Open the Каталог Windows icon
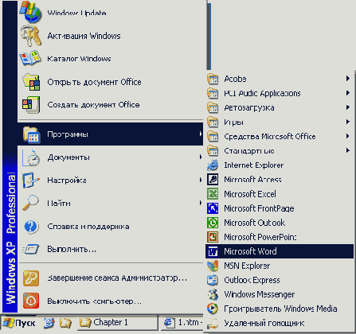The height and width of the screenshot is (334, 356). [31, 58]
